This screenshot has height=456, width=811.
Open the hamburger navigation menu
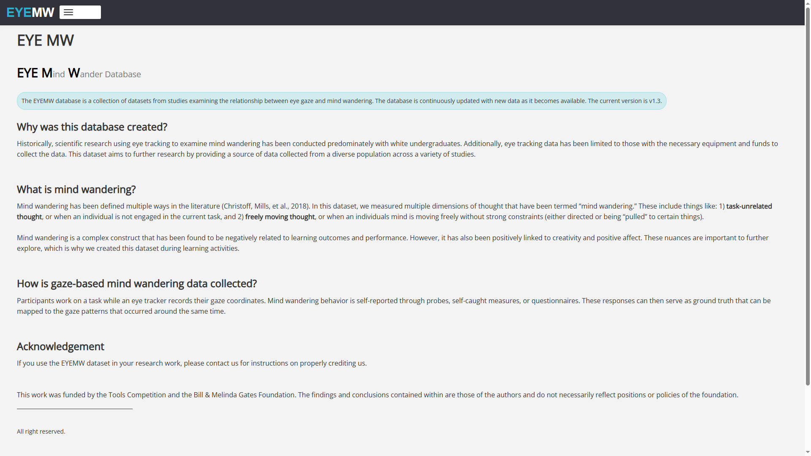tap(80, 12)
